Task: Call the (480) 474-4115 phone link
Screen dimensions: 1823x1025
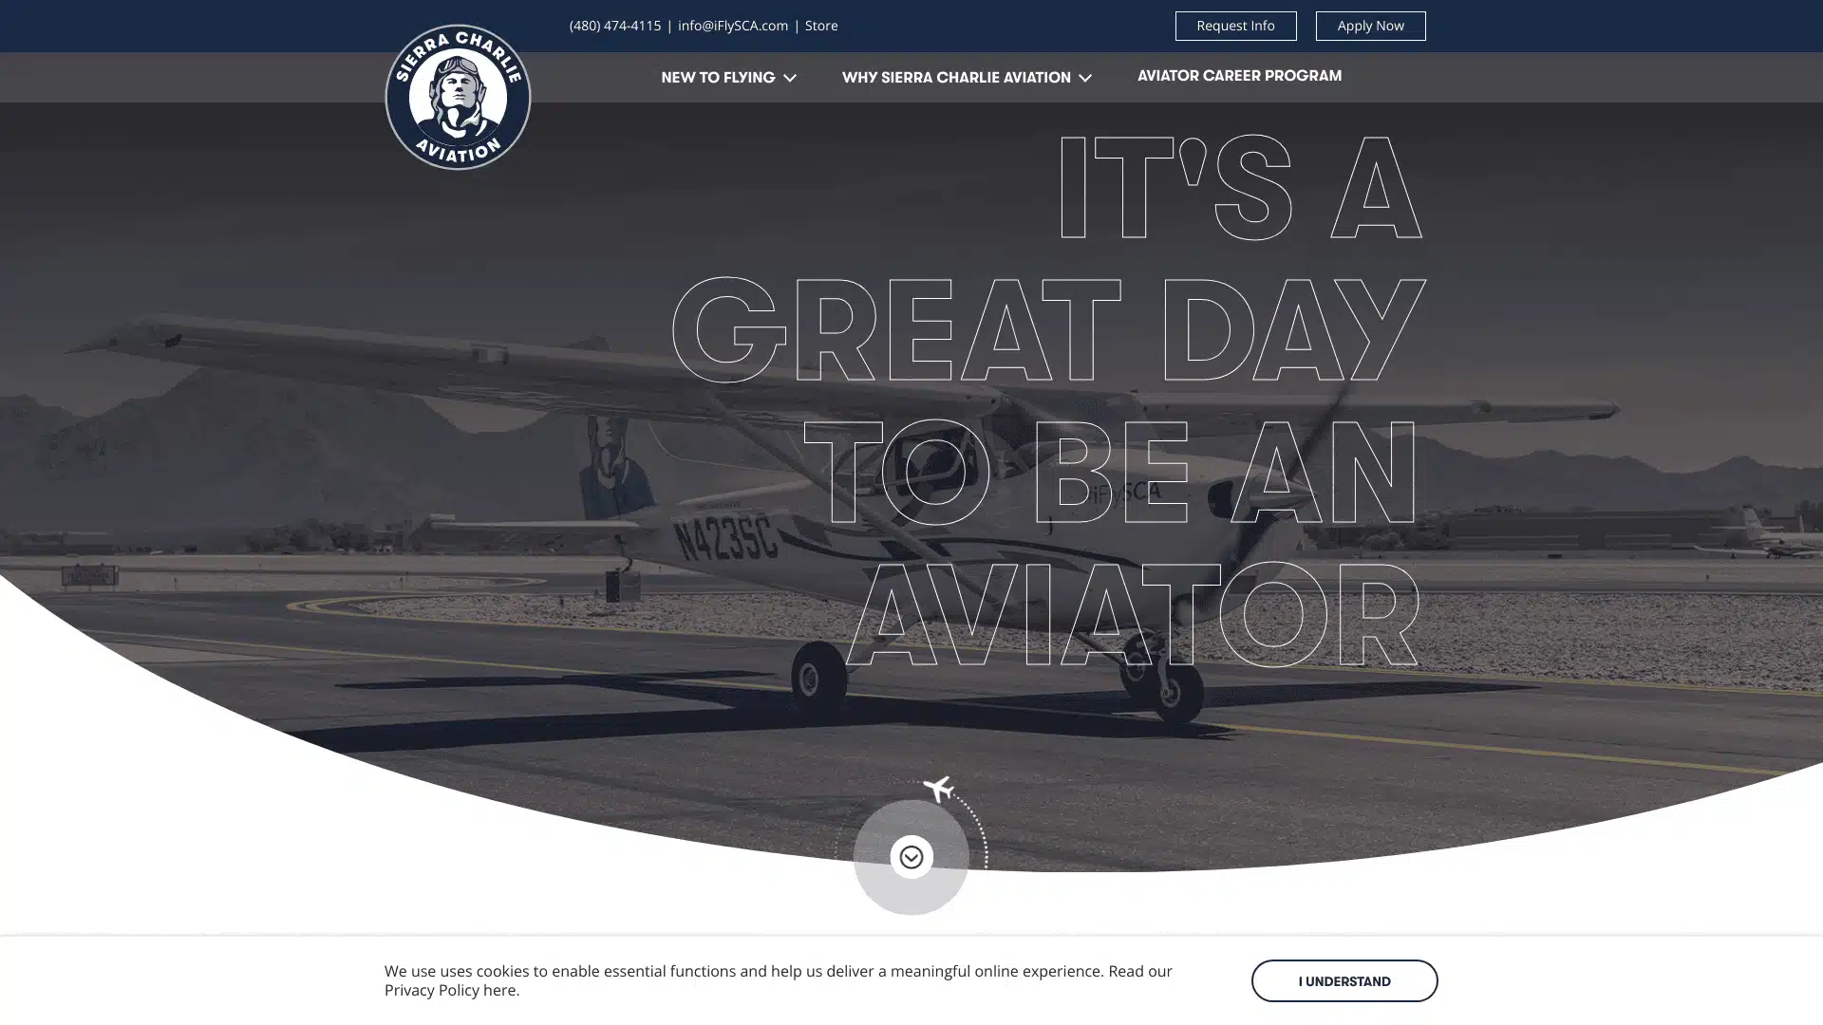Action: [x=614, y=26]
